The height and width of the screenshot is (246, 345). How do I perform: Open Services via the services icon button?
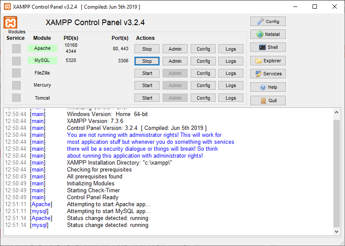pyautogui.click(x=268, y=74)
